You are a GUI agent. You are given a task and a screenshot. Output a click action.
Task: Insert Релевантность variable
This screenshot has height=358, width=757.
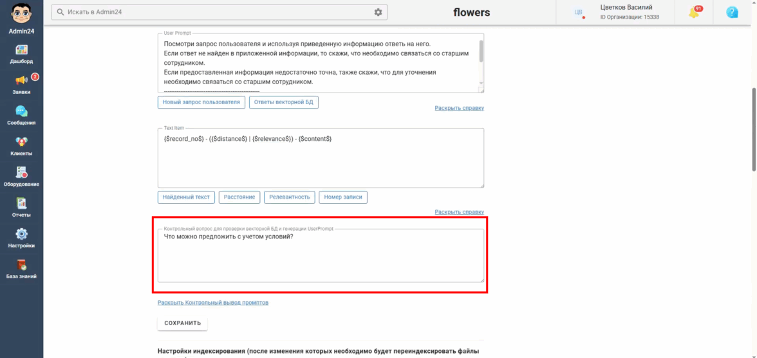pyautogui.click(x=290, y=197)
